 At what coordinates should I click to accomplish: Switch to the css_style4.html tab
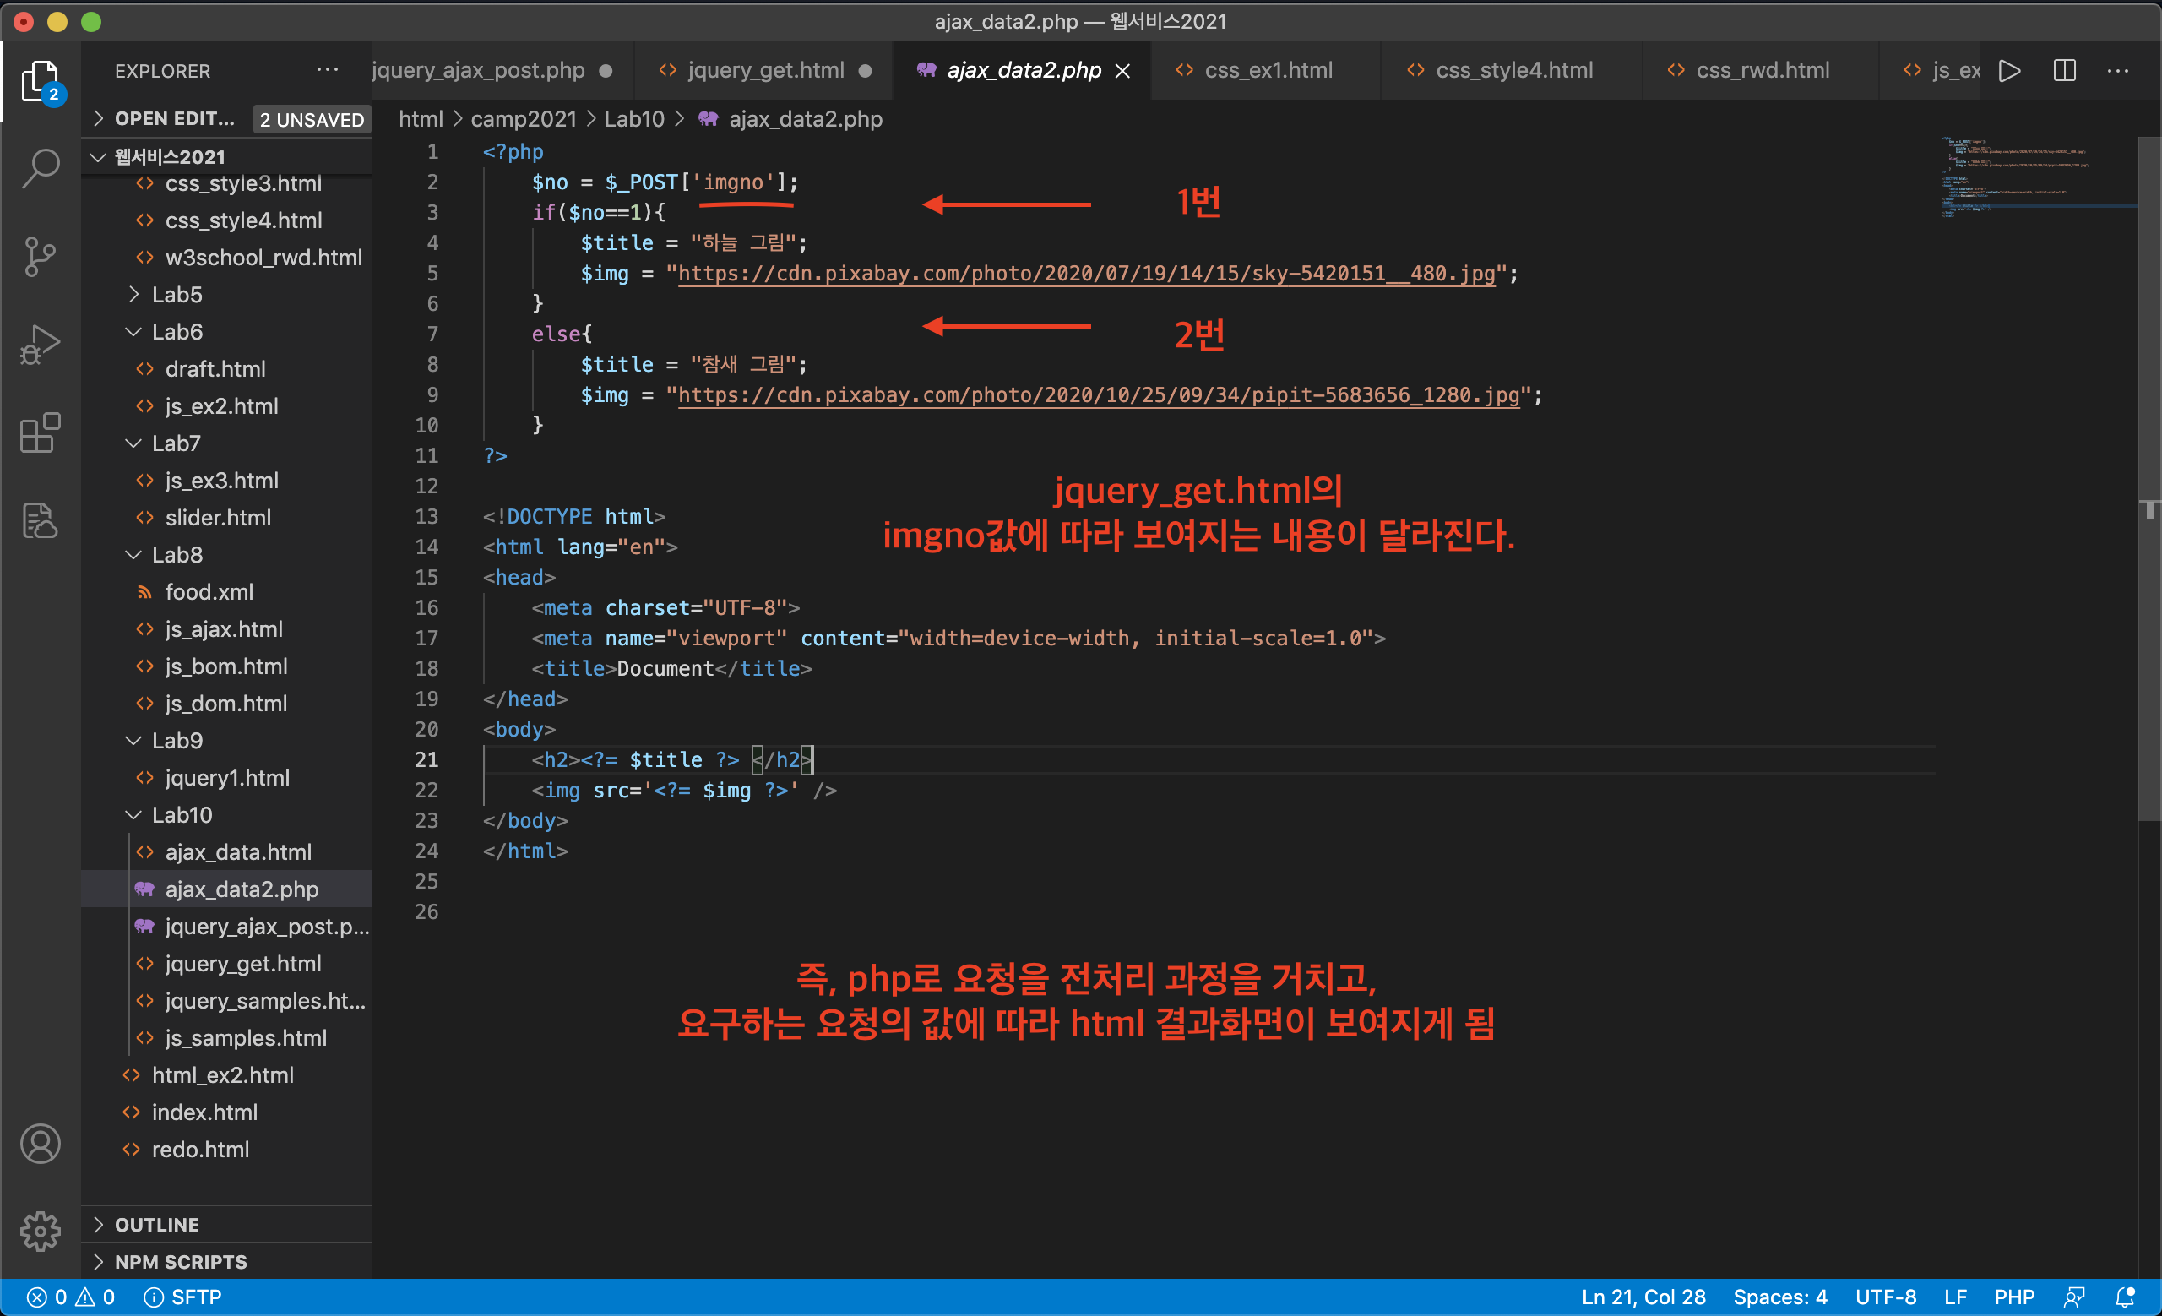pos(1513,70)
